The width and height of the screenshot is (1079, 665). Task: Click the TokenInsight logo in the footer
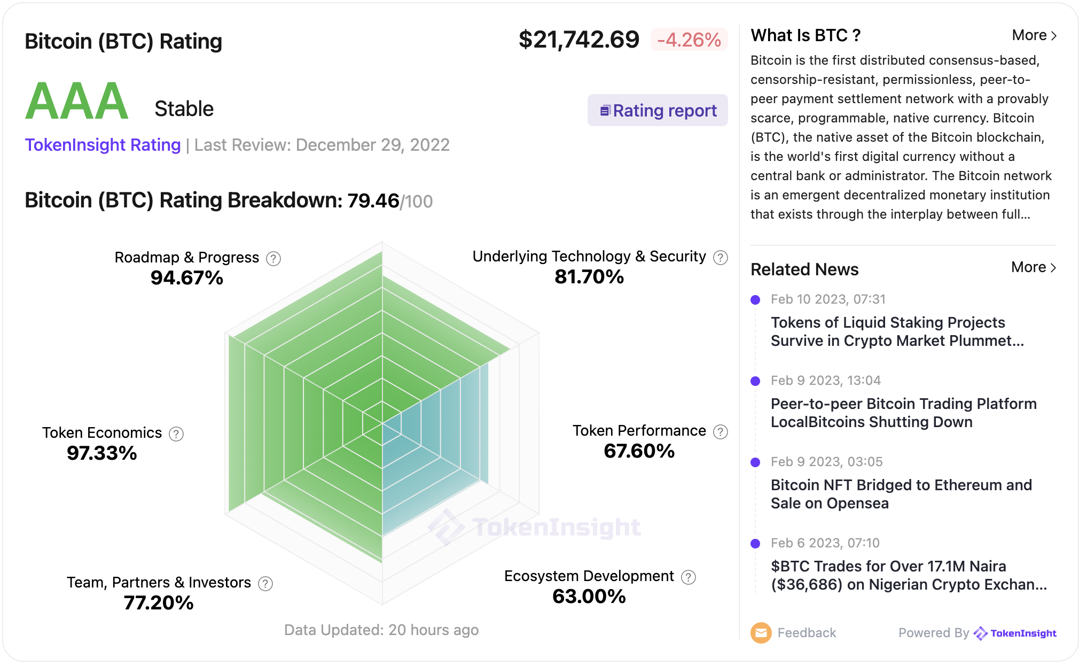1015,633
